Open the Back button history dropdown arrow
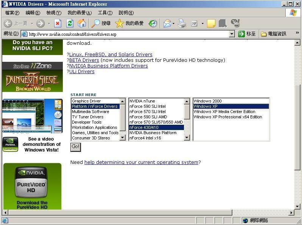This screenshot has width=302, height=225. click(32, 23)
